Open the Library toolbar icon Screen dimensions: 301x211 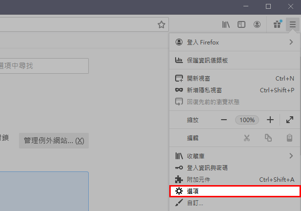point(226,24)
